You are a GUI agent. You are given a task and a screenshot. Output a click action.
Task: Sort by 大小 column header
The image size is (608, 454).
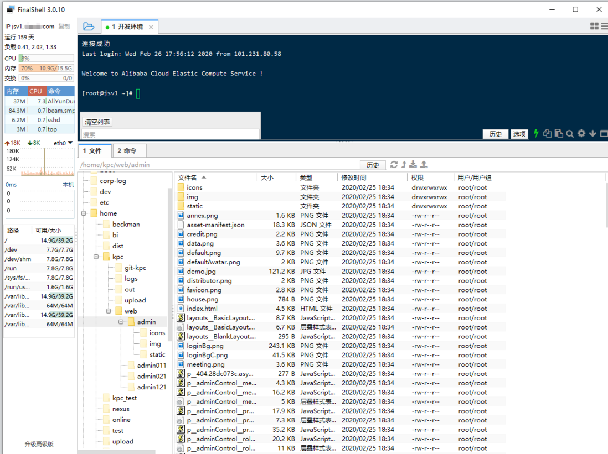(276, 178)
